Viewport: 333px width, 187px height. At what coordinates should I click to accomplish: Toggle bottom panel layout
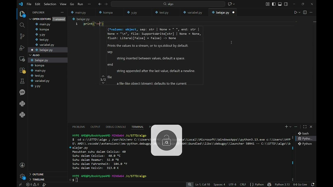pos(280,4)
